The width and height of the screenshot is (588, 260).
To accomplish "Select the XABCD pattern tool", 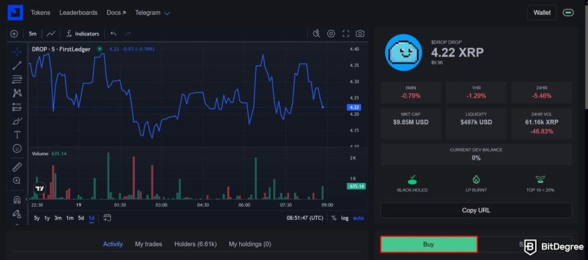I will 17,93.
